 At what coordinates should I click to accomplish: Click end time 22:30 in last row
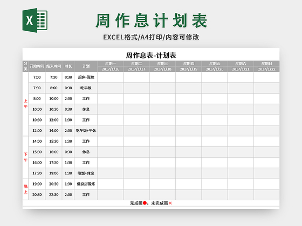click(54, 195)
